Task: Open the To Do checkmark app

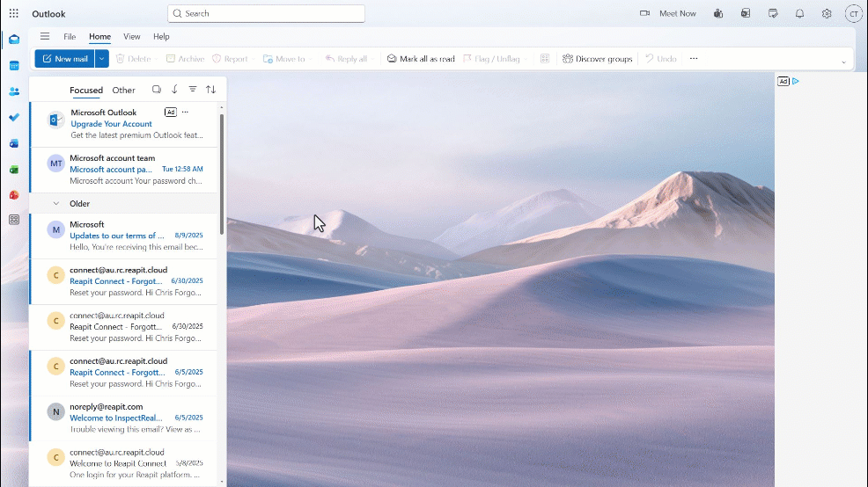Action: [x=14, y=117]
